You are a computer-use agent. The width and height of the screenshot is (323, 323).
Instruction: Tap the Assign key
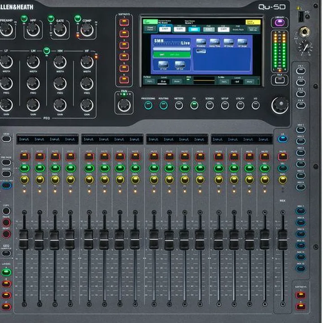click(x=6, y=174)
